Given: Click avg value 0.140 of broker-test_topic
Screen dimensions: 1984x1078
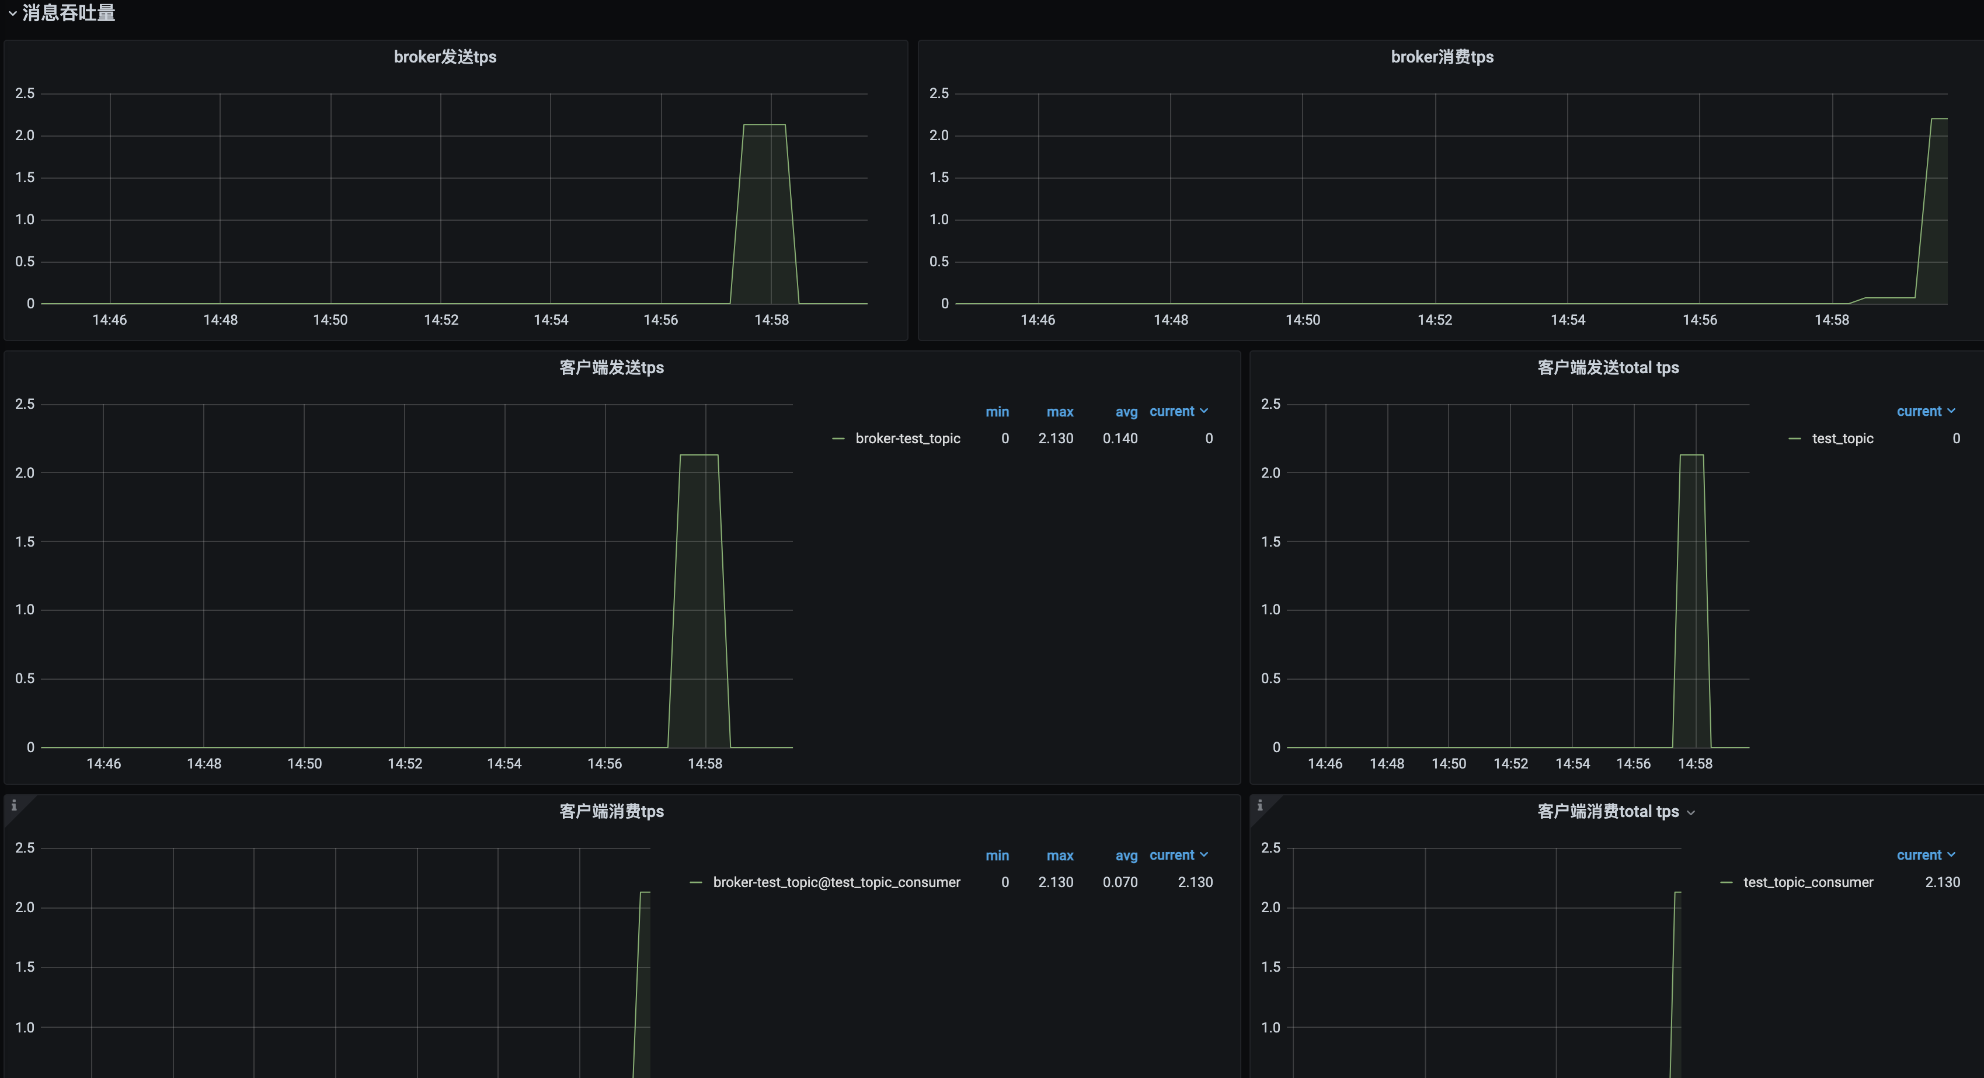Looking at the screenshot, I should click(1120, 439).
